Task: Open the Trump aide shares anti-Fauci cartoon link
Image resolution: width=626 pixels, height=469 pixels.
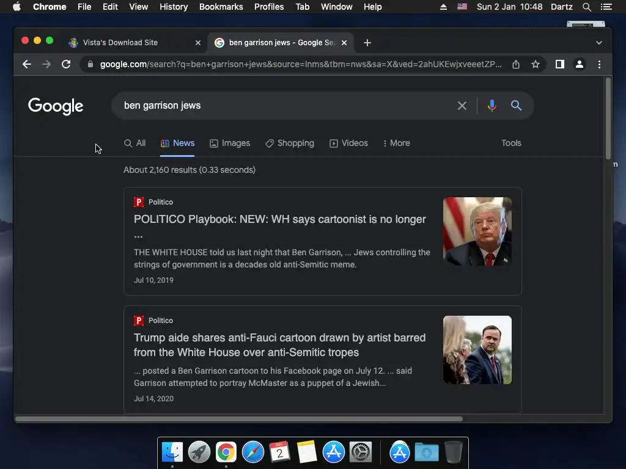Action: click(279, 345)
